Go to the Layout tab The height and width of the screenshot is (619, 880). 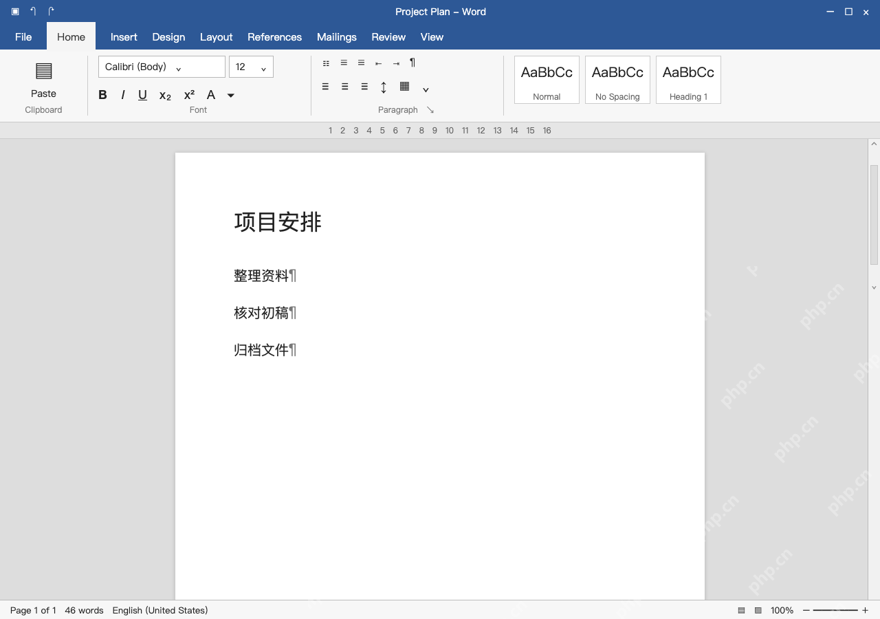[x=216, y=37]
